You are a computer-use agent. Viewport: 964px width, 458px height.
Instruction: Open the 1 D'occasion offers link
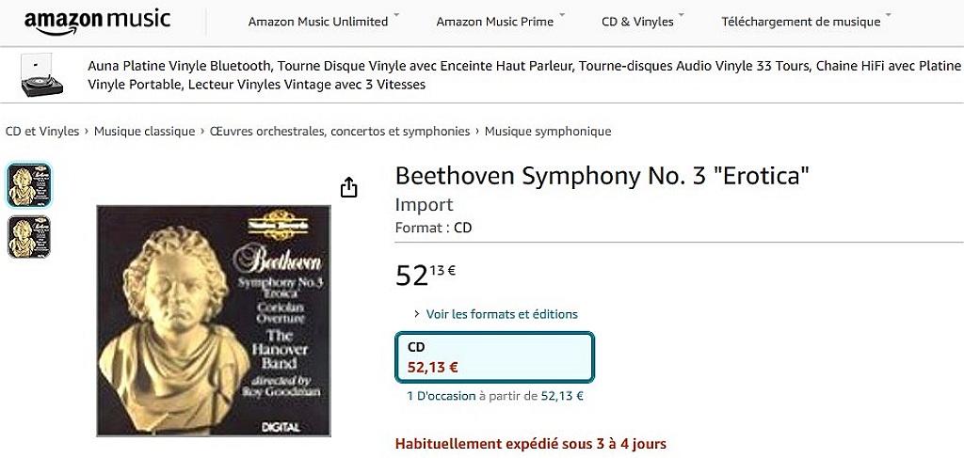(x=442, y=396)
